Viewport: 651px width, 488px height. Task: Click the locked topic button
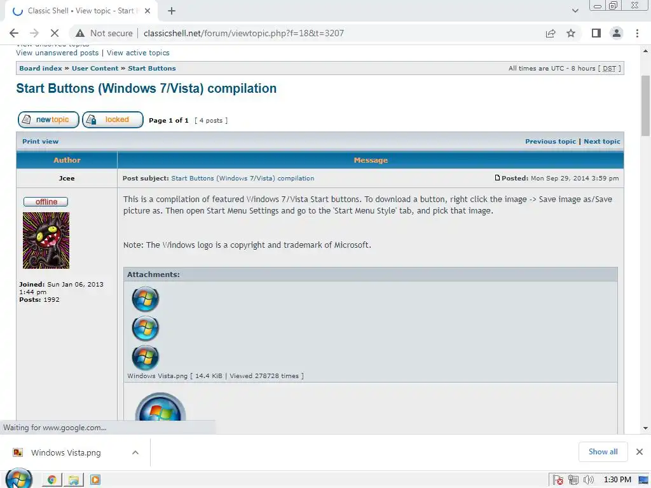tap(113, 119)
